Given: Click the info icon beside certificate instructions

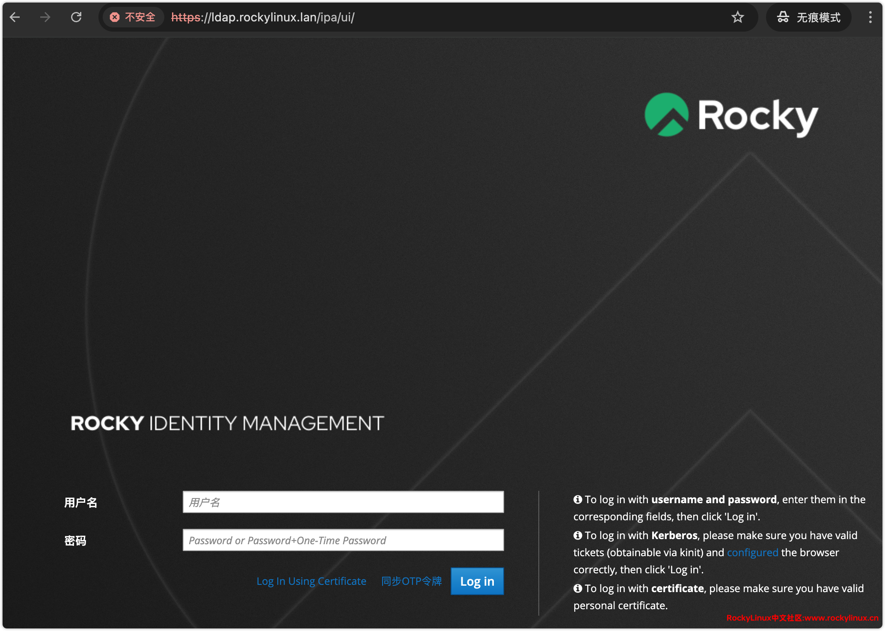Looking at the screenshot, I should point(578,588).
